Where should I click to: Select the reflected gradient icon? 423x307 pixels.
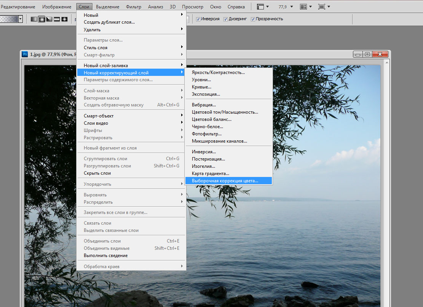[x=57, y=19]
